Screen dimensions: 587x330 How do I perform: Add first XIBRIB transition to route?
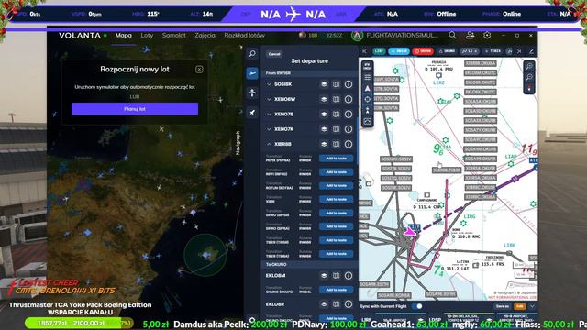tap(337, 159)
